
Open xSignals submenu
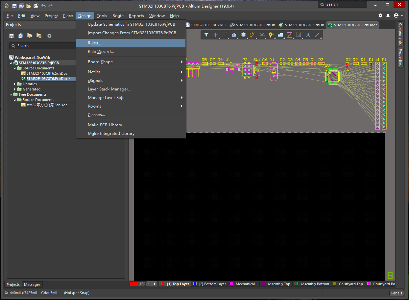tap(131, 81)
